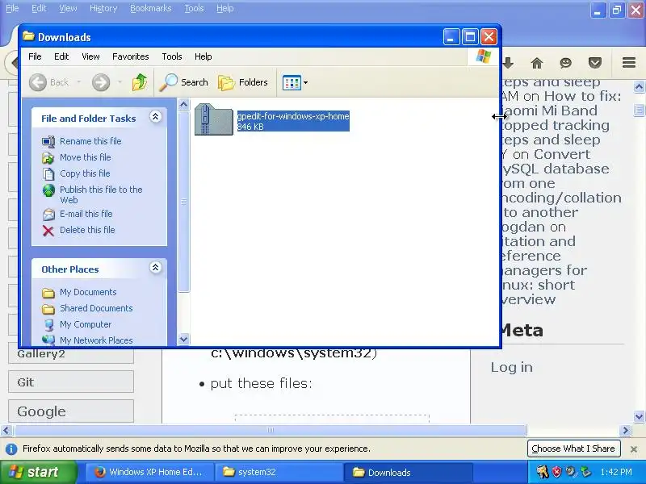Viewport: 646px width, 484px height.
Task: Click Firefox downloads arrow icon
Action: pyautogui.click(x=508, y=63)
